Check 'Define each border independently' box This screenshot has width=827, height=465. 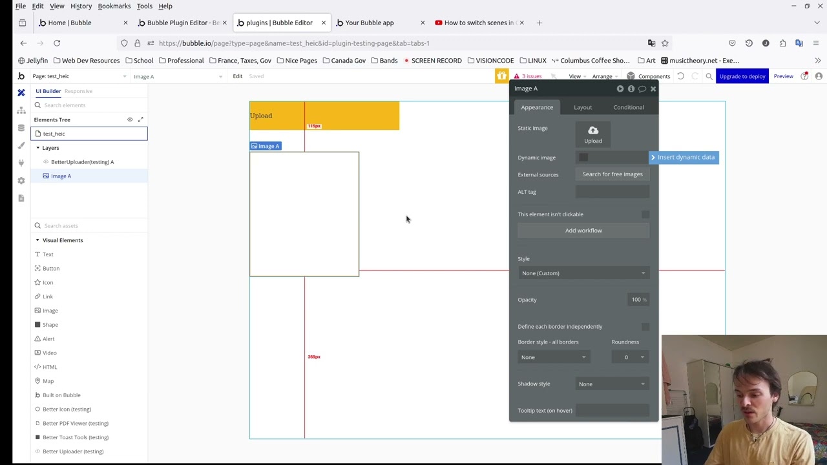coord(645,327)
